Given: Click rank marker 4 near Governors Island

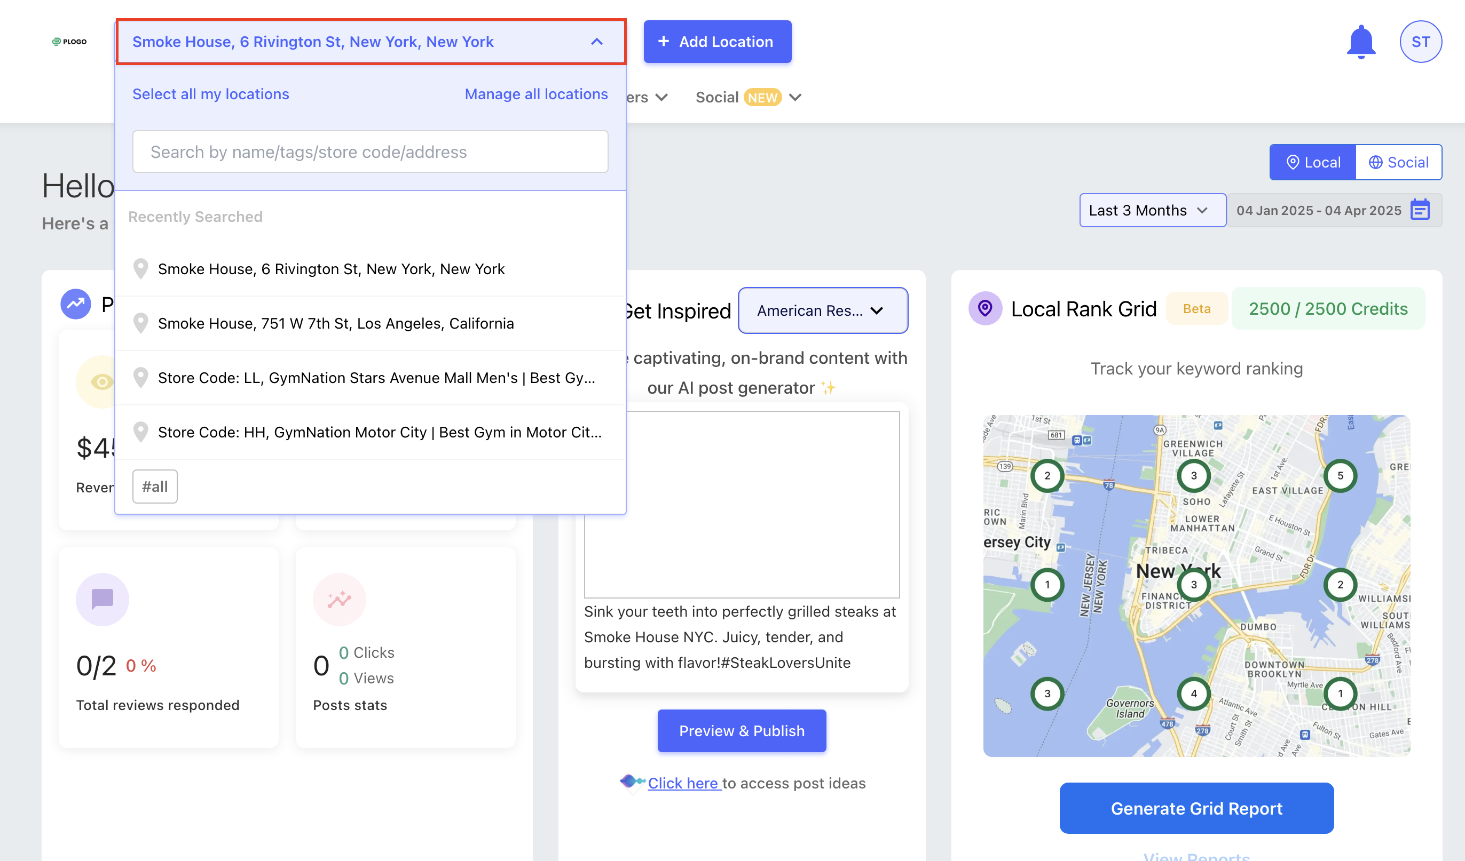Looking at the screenshot, I should click(1193, 693).
